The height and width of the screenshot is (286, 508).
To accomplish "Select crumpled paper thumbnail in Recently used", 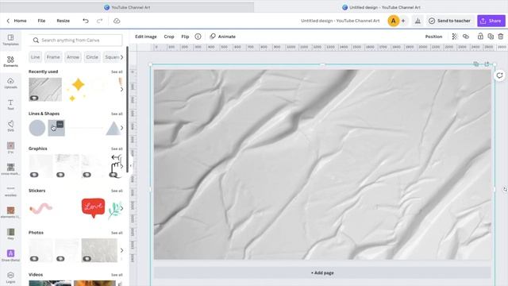I will (45, 90).
